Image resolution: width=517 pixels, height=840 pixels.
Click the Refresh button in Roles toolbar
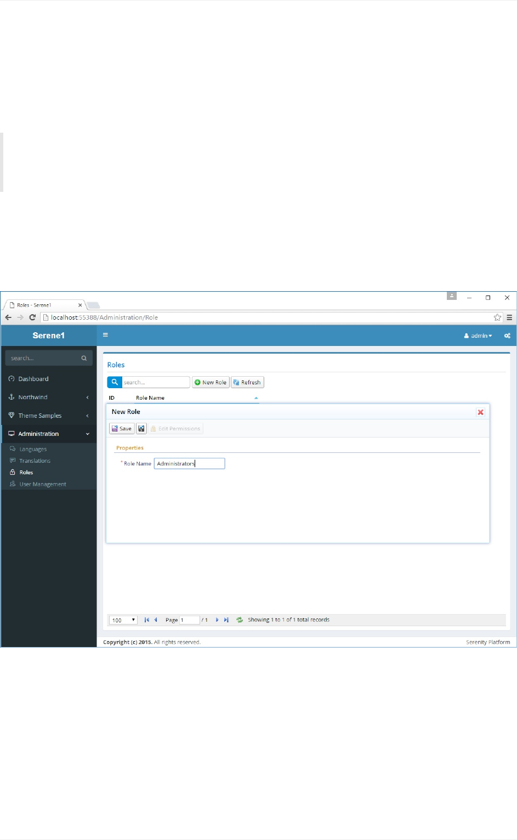[247, 382]
